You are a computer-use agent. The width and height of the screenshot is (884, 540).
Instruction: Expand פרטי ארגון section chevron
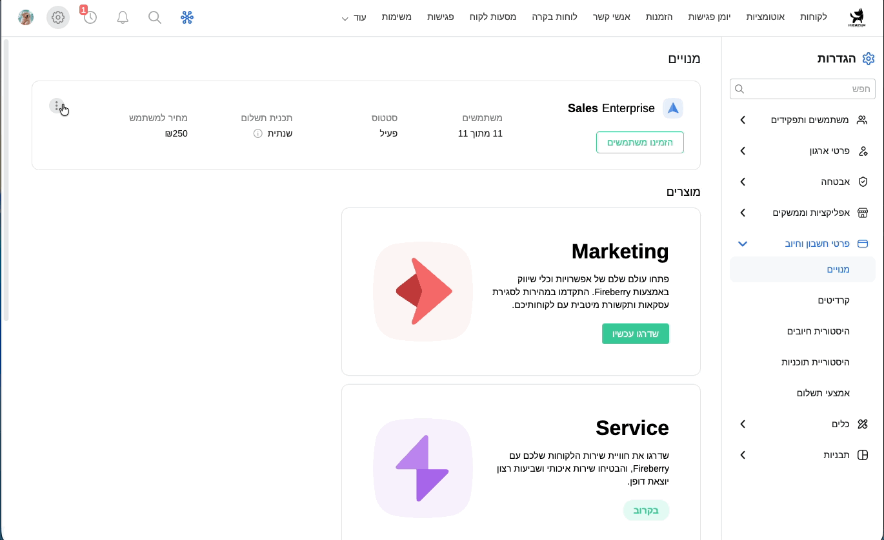[x=743, y=151]
